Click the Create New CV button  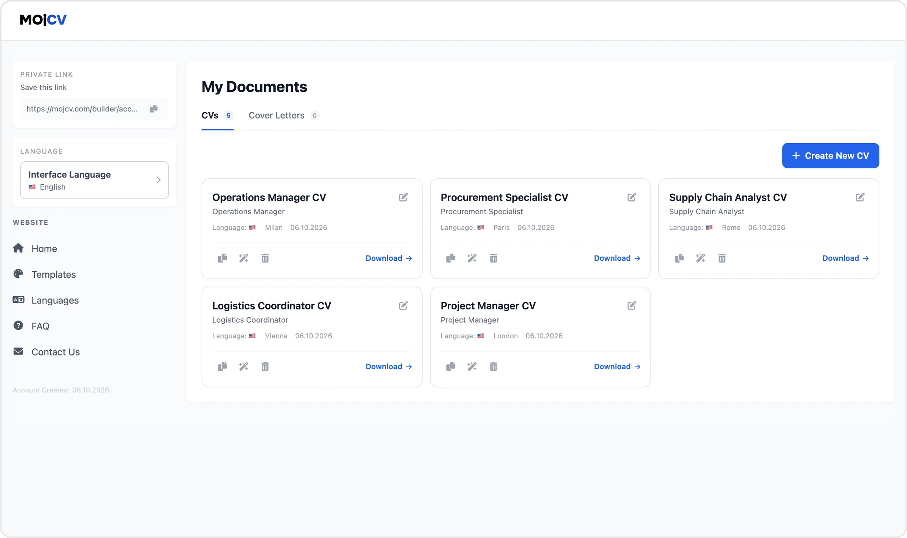click(x=831, y=156)
